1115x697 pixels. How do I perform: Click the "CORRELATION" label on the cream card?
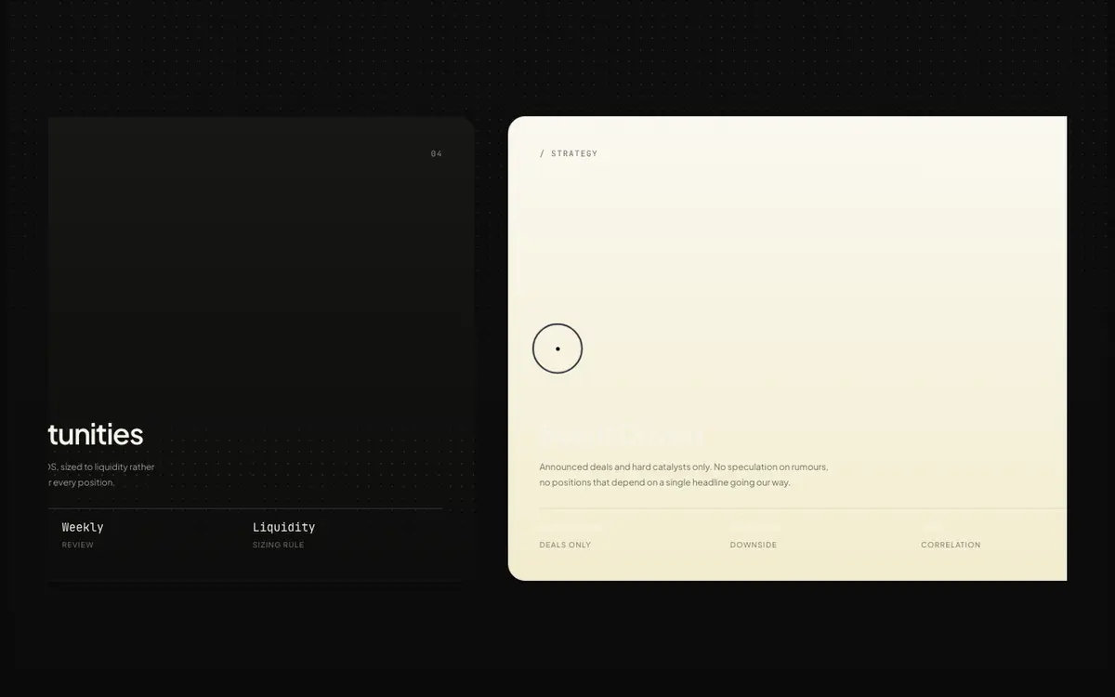click(951, 545)
